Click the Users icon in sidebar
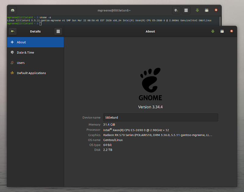244x192 pixels. (12, 63)
